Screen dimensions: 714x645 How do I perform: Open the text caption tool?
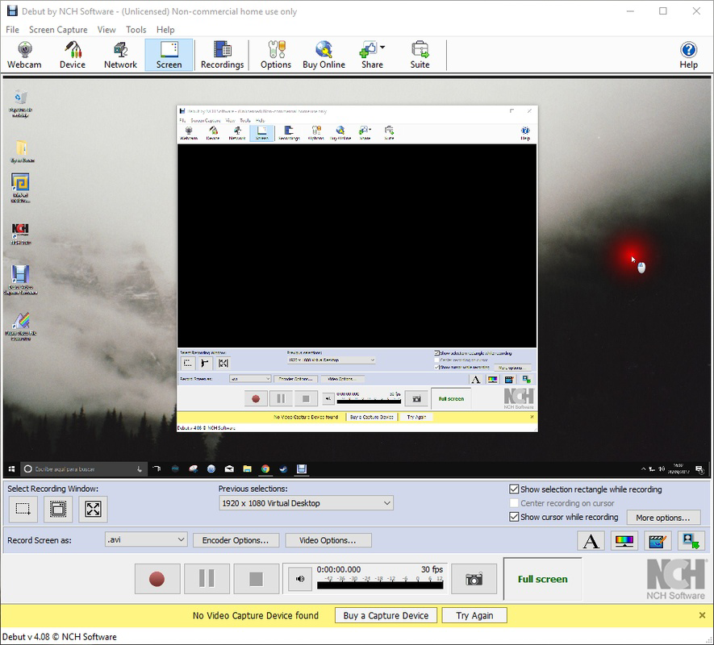tap(591, 541)
